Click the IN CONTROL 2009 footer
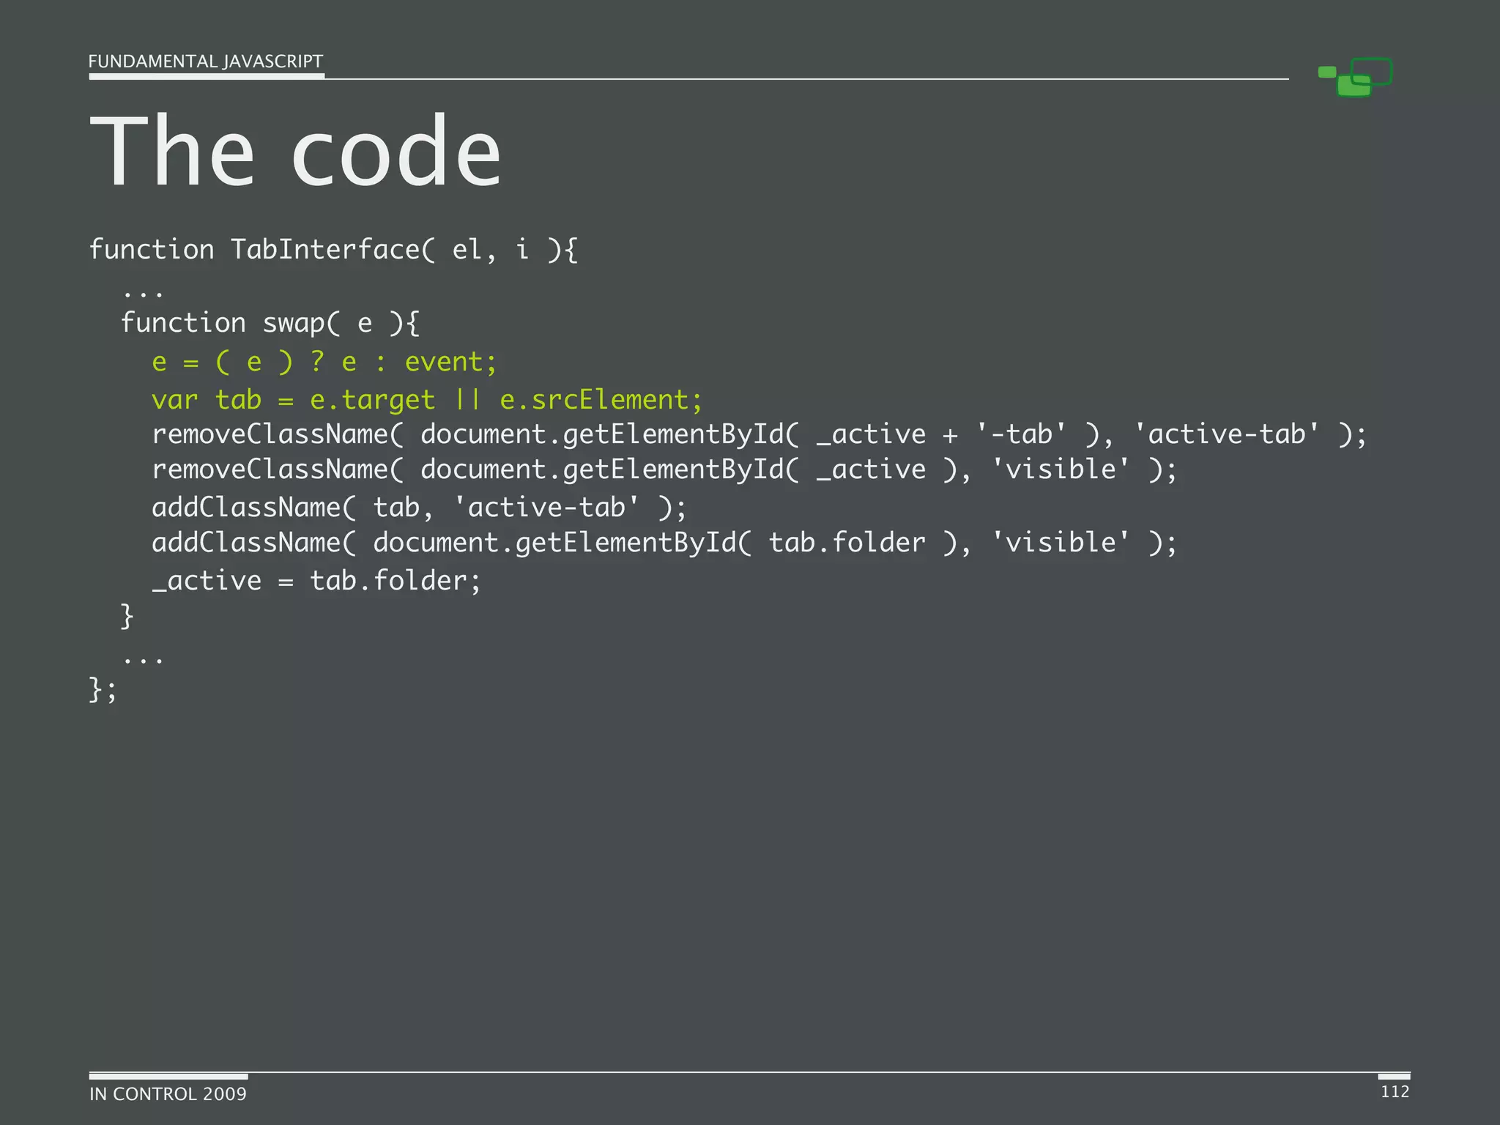1500x1125 pixels. [168, 1094]
